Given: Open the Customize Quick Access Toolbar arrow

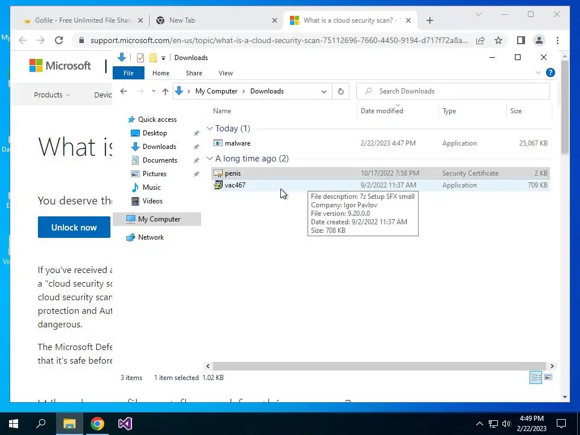Looking at the screenshot, I should click(x=163, y=58).
